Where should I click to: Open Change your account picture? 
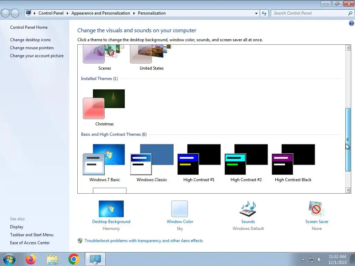37,56
